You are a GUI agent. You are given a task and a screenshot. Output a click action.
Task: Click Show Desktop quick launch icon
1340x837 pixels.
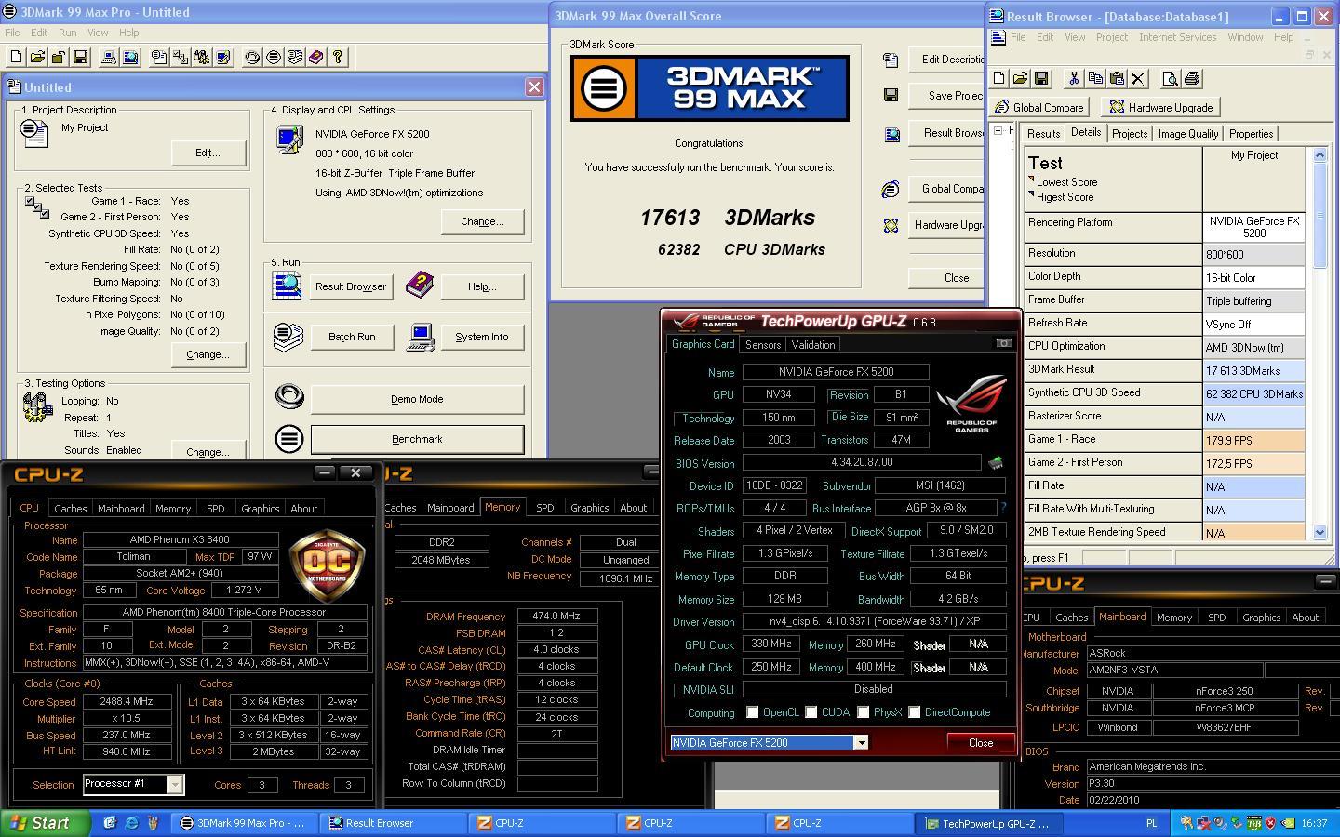click(110, 823)
